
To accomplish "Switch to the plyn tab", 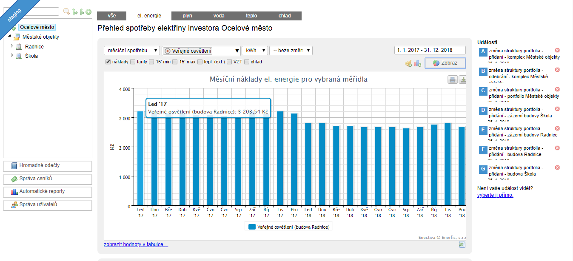I will click(187, 16).
